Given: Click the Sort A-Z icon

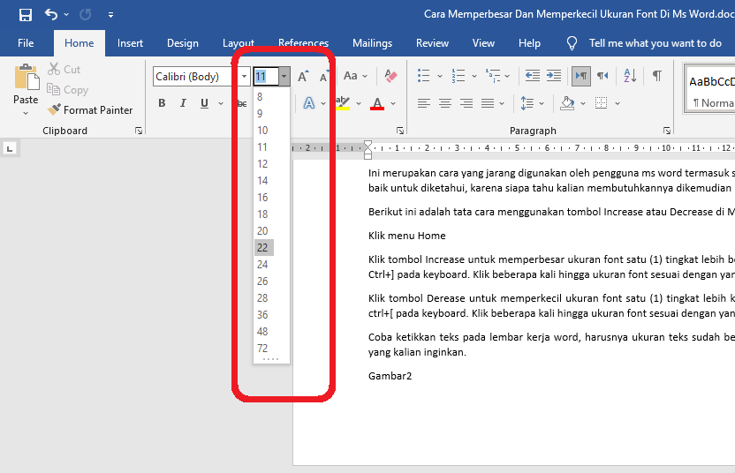Looking at the screenshot, I should click(x=630, y=75).
